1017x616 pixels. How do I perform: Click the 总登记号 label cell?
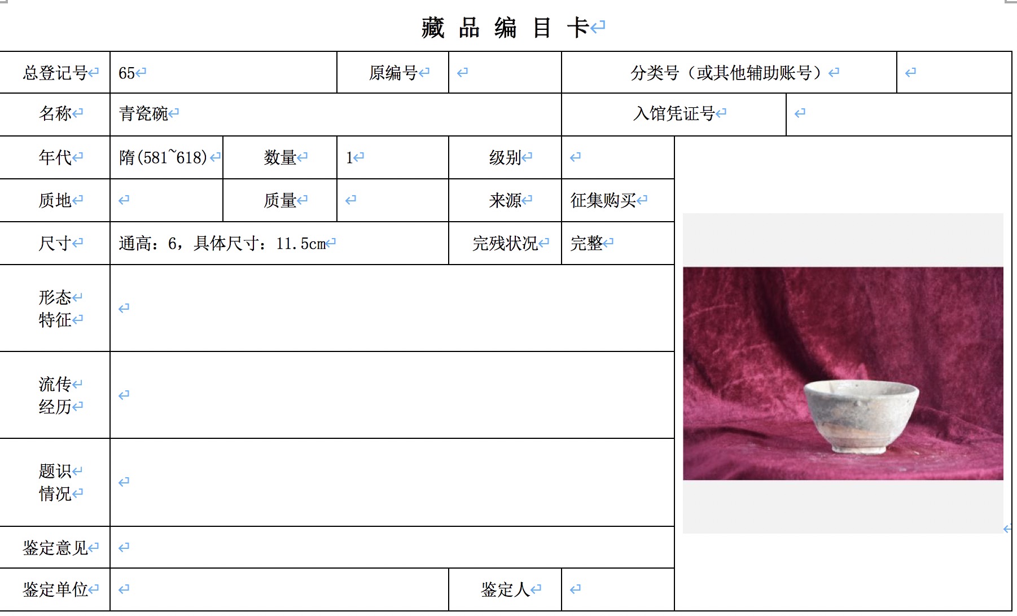tap(55, 72)
